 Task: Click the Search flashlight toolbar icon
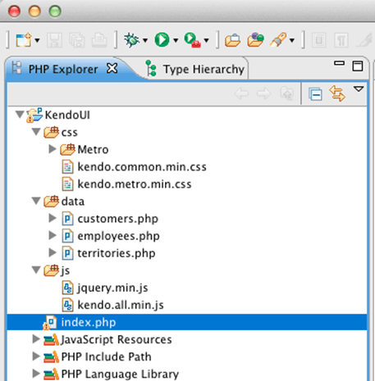(278, 40)
